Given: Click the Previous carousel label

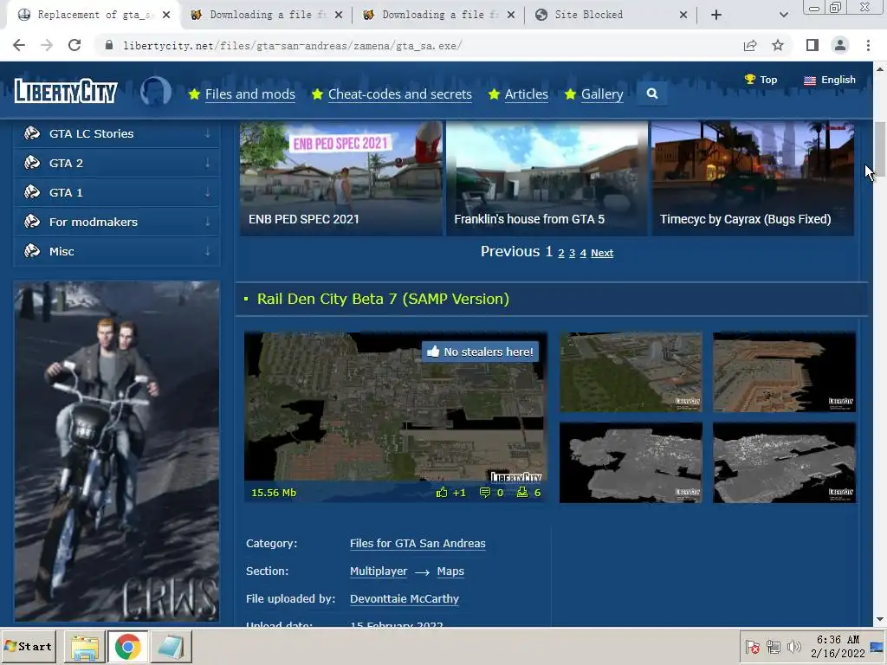Looking at the screenshot, I should 510,252.
